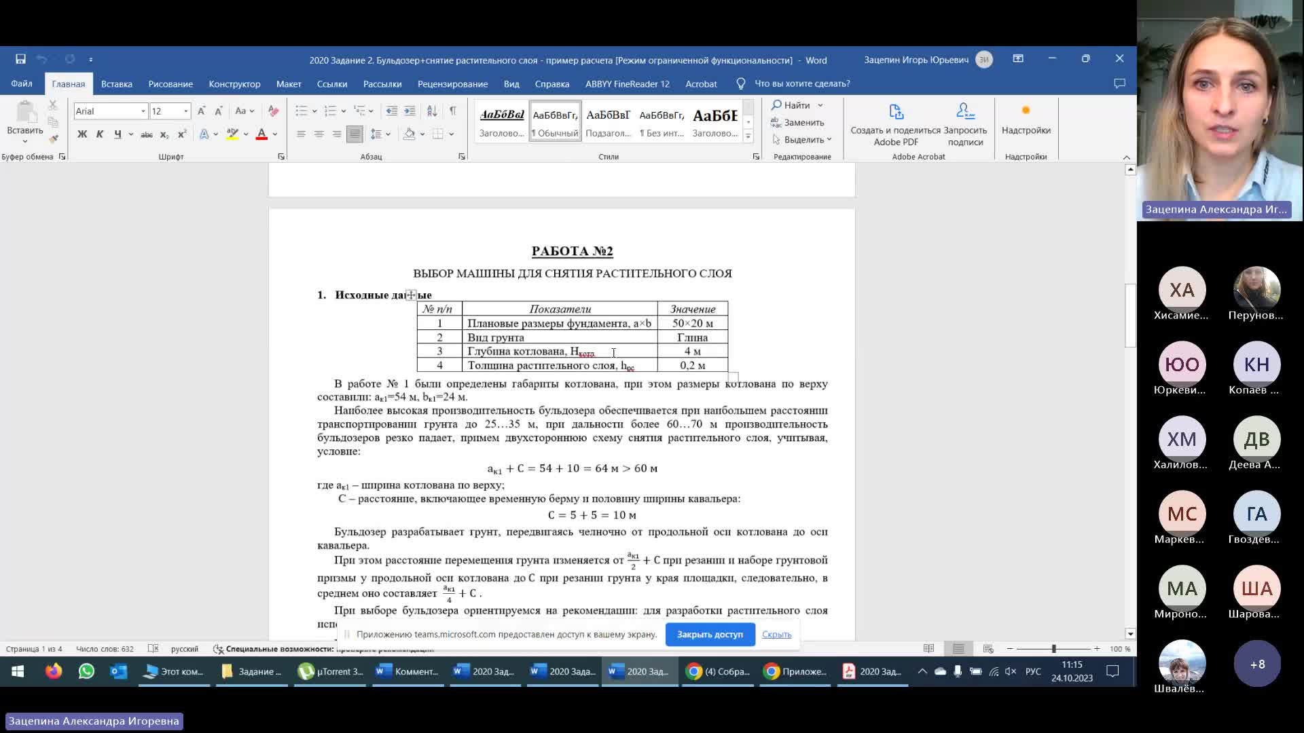This screenshot has width=1304, height=733.
Task: Toggle subscript formatting
Action: point(164,134)
